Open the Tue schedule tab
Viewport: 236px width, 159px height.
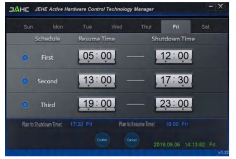click(87, 27)
